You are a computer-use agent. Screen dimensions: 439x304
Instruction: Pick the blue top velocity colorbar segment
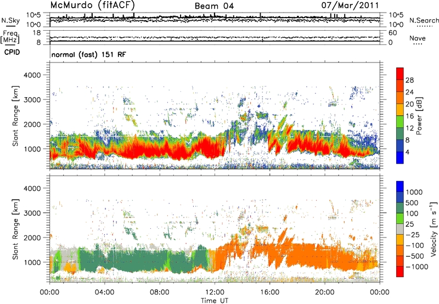400,187
